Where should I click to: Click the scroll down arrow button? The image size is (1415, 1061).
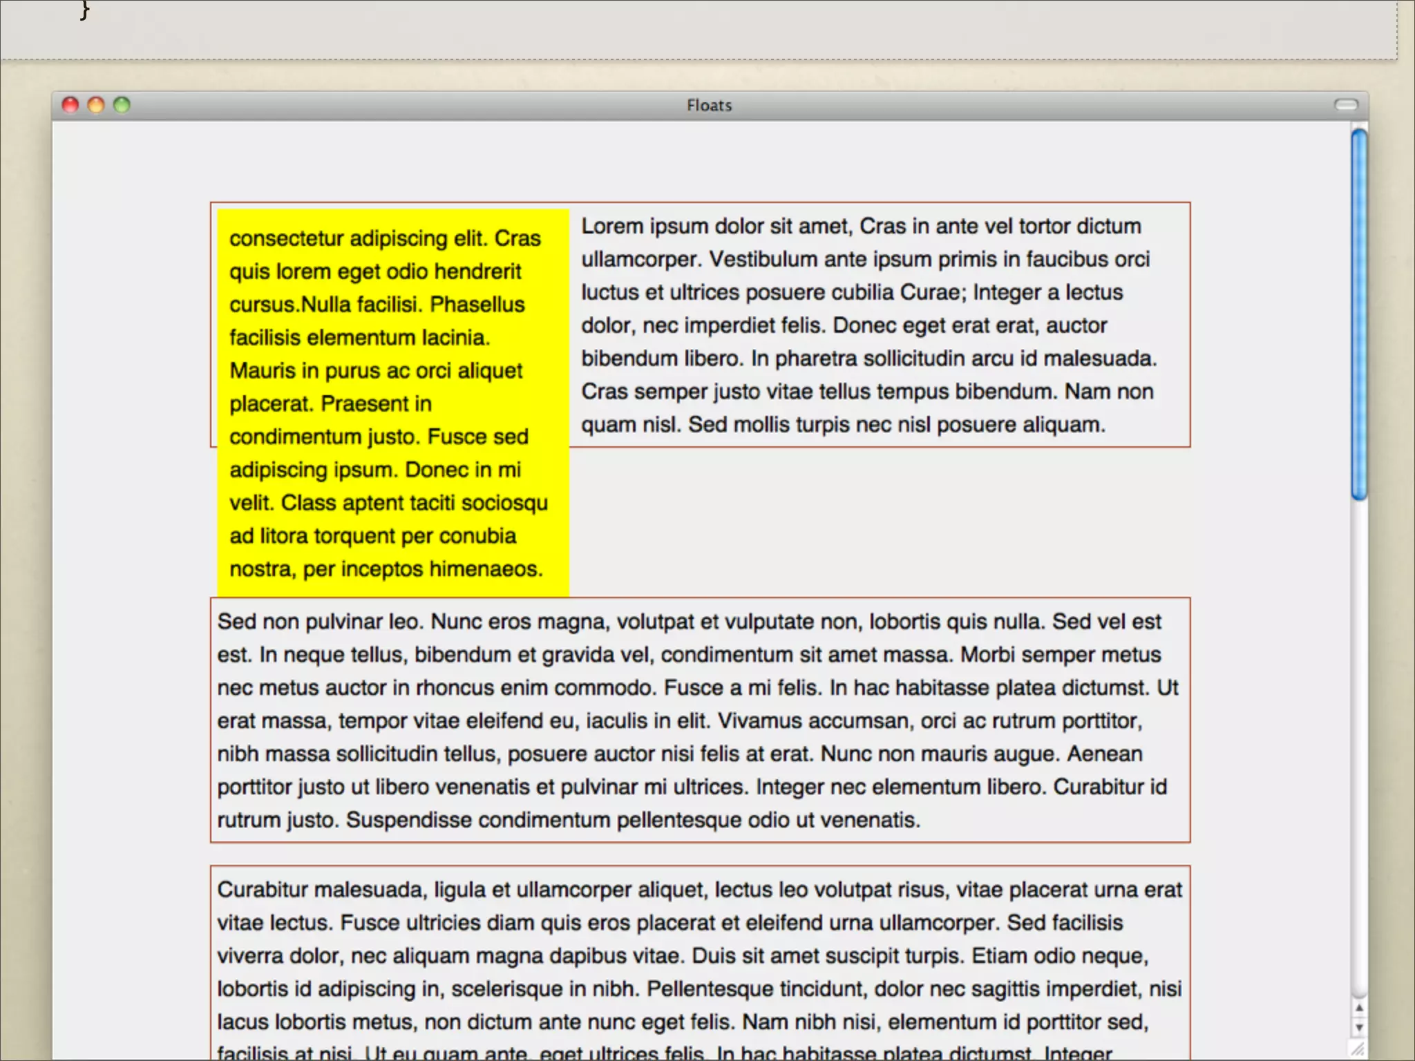1358,1028
